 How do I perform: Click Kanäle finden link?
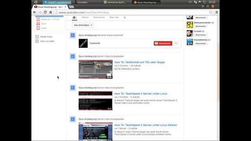pos(46,37)
